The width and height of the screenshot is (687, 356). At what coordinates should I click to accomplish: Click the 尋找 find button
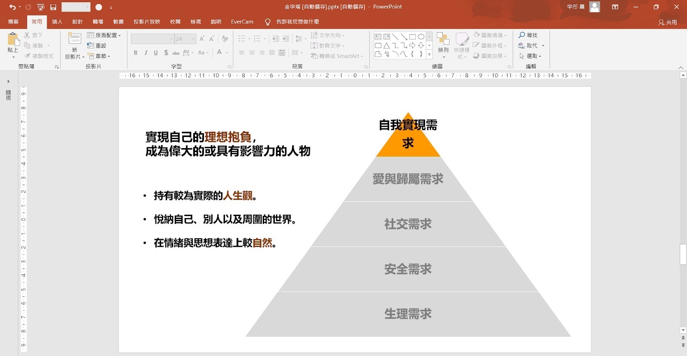(x=528, y=35)
